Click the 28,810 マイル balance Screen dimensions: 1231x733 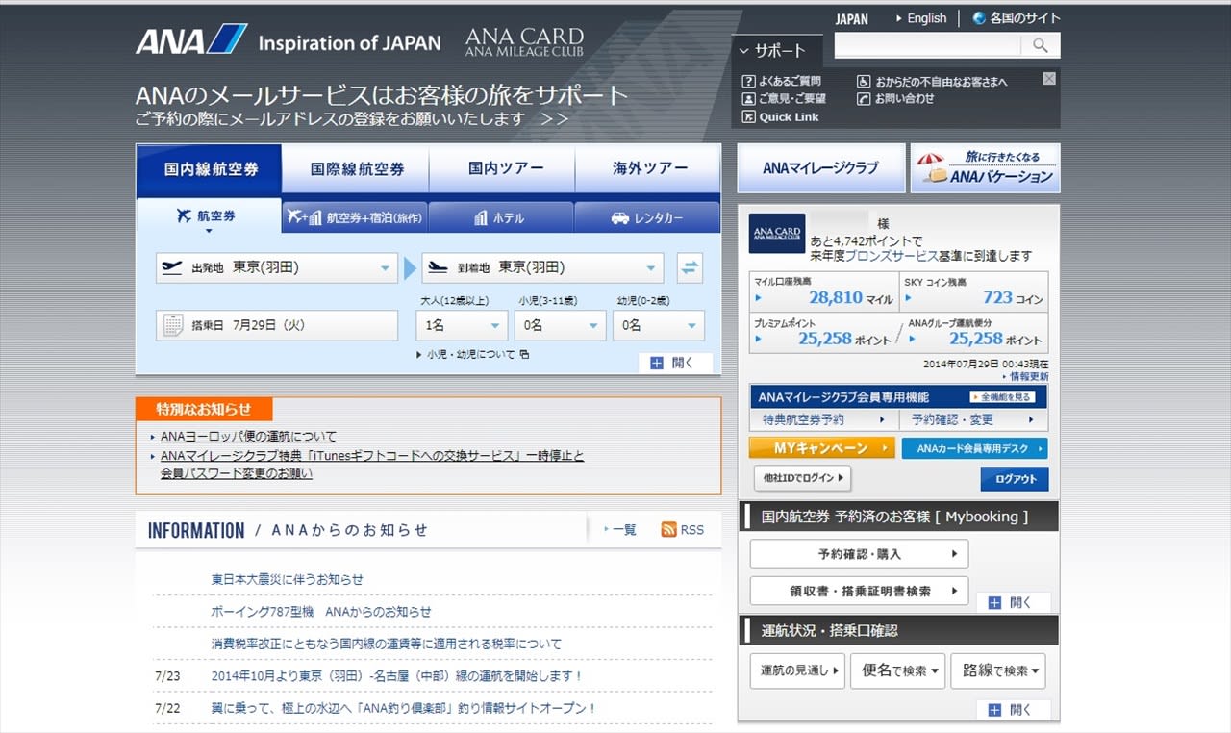(851, 298)
